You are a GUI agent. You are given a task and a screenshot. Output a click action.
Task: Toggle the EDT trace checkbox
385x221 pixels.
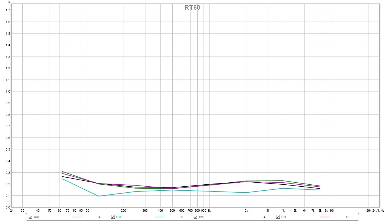(113, 217)
